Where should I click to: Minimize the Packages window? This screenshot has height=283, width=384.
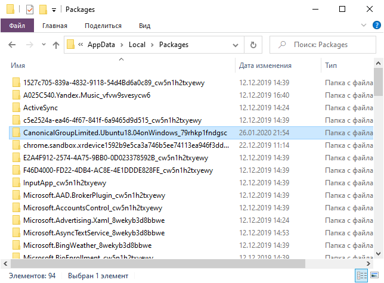point(315,9)
